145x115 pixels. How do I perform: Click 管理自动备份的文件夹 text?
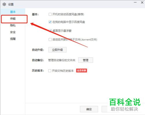[x=62, y=60]
